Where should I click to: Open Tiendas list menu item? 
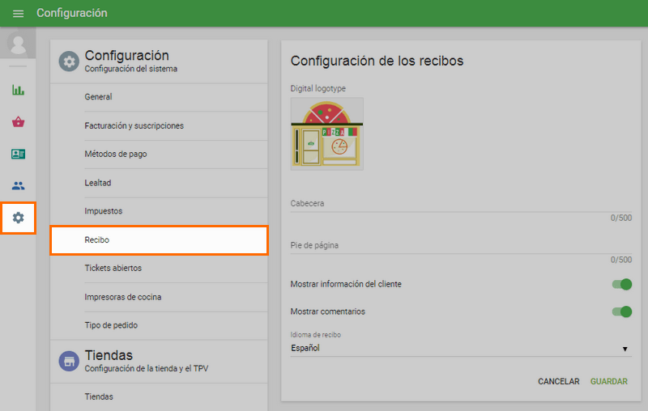(x=159, y=397)
